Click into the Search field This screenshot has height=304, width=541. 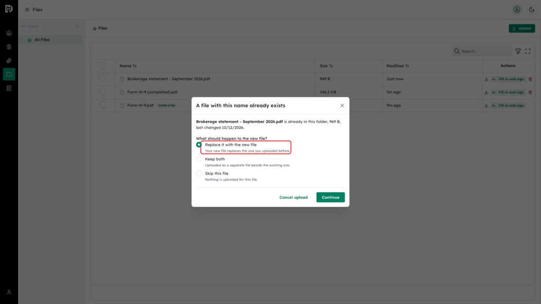click(x=482, y=51)
